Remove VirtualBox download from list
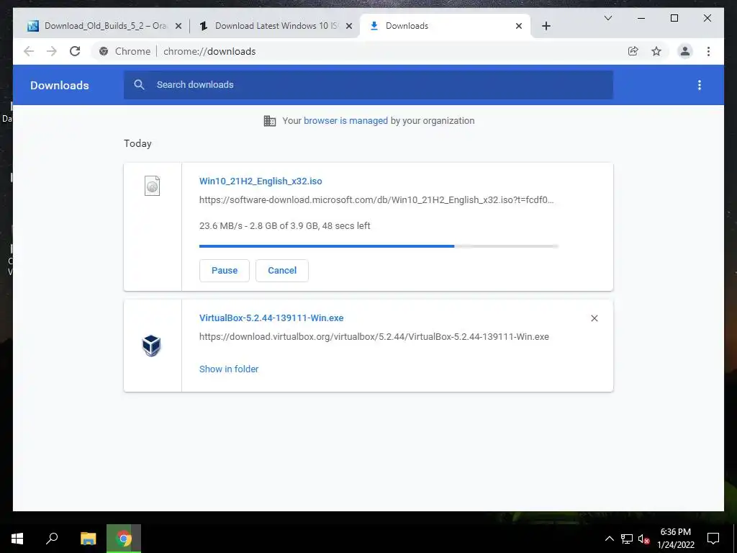Screen dimensions: 737x553 (x=594, y=318)
